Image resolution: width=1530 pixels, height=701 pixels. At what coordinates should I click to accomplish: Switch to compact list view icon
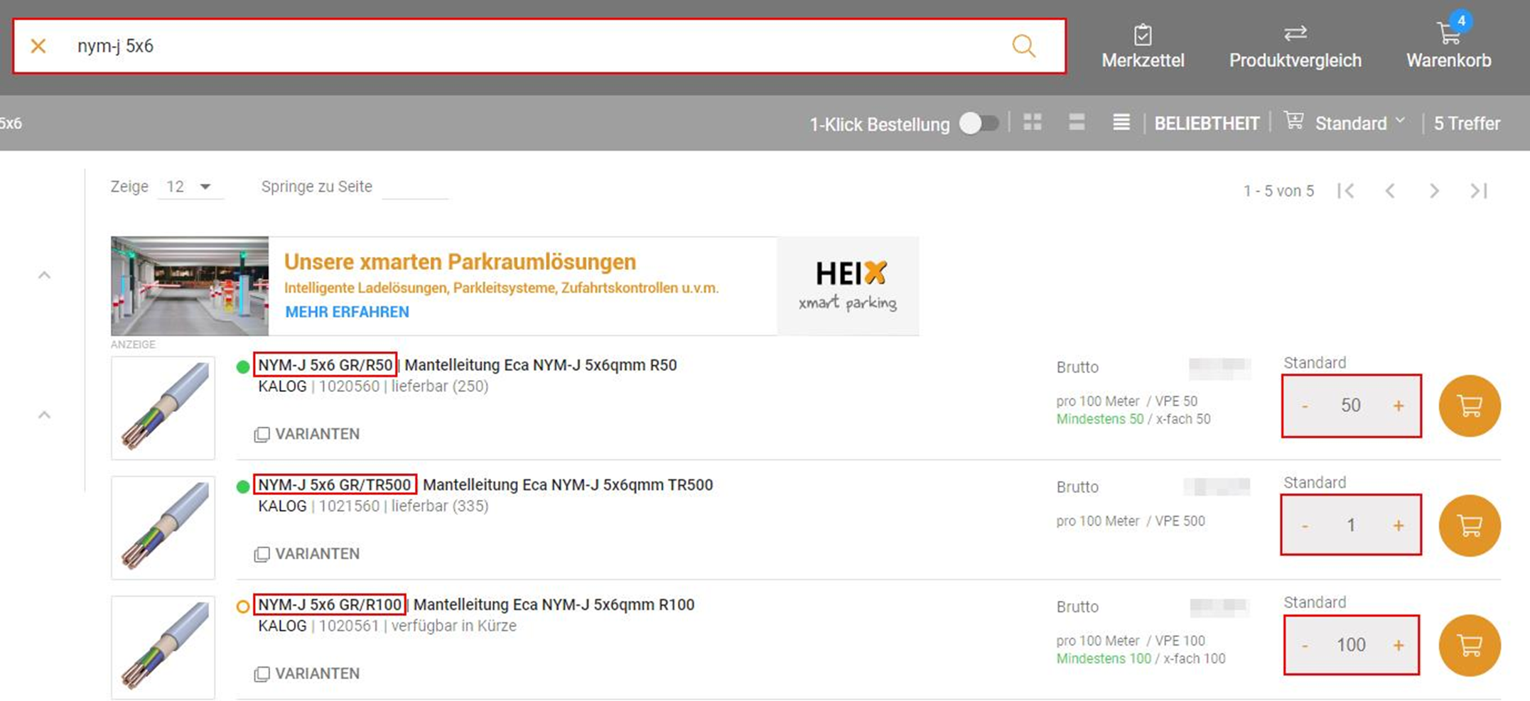[x=1121, y=122]
